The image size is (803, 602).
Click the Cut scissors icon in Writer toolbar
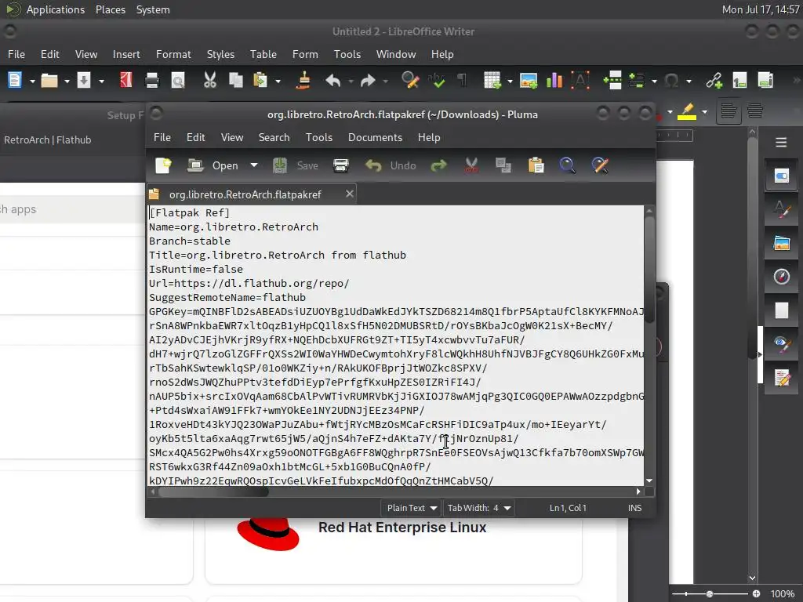click(210, 81)
